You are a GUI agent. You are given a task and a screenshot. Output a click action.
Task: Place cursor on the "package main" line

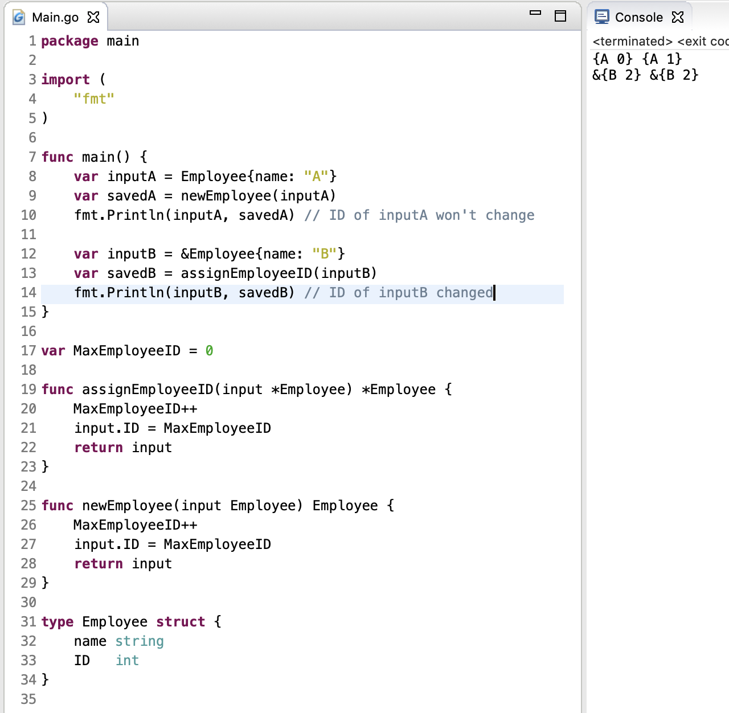coord(90,41)
